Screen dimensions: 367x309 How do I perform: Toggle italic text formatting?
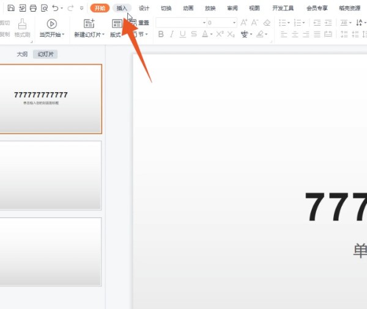point(172,34)
